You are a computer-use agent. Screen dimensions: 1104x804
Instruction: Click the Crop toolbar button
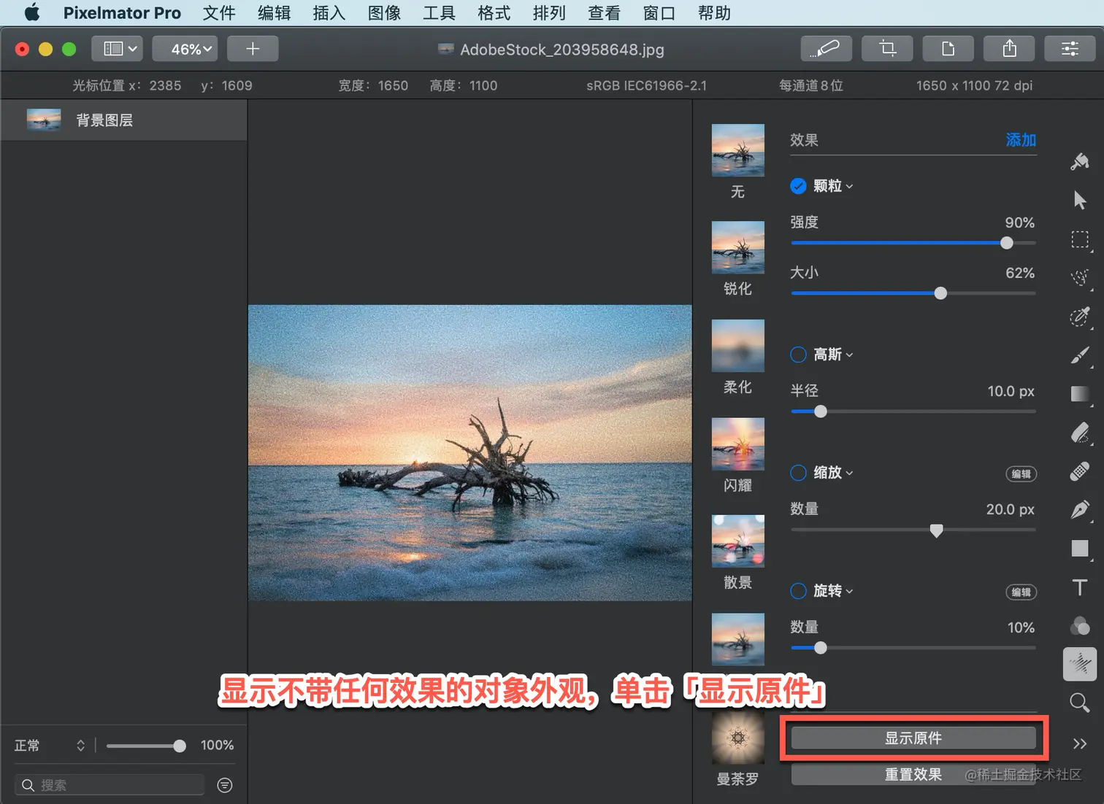(x=887, y=49)
